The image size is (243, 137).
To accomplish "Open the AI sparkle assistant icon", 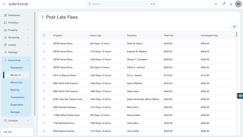I will [216, 4].
